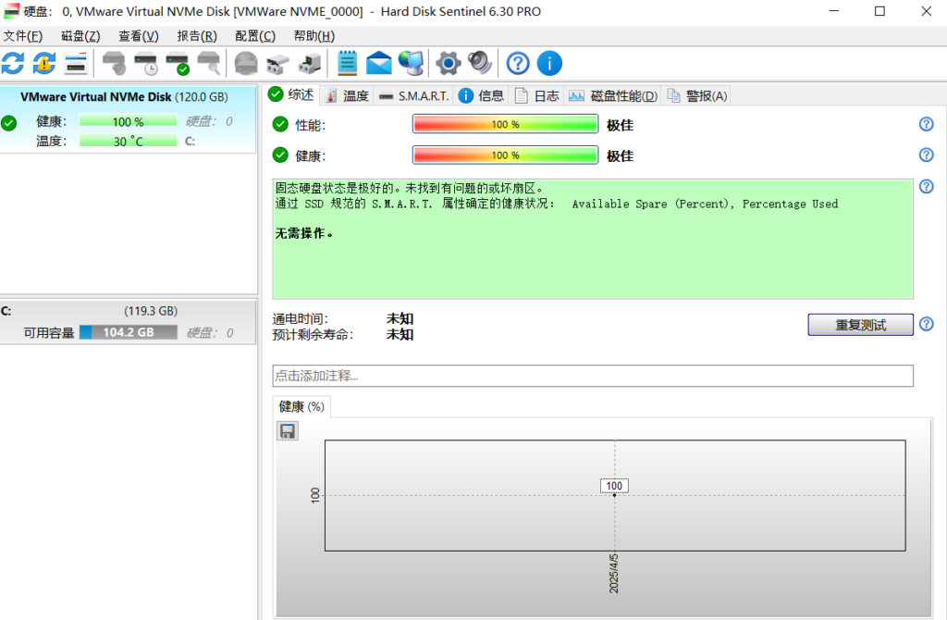947x620 pixels.
Task: Click the computer with drive toolbar icon
Action: [x=310, y=63]
